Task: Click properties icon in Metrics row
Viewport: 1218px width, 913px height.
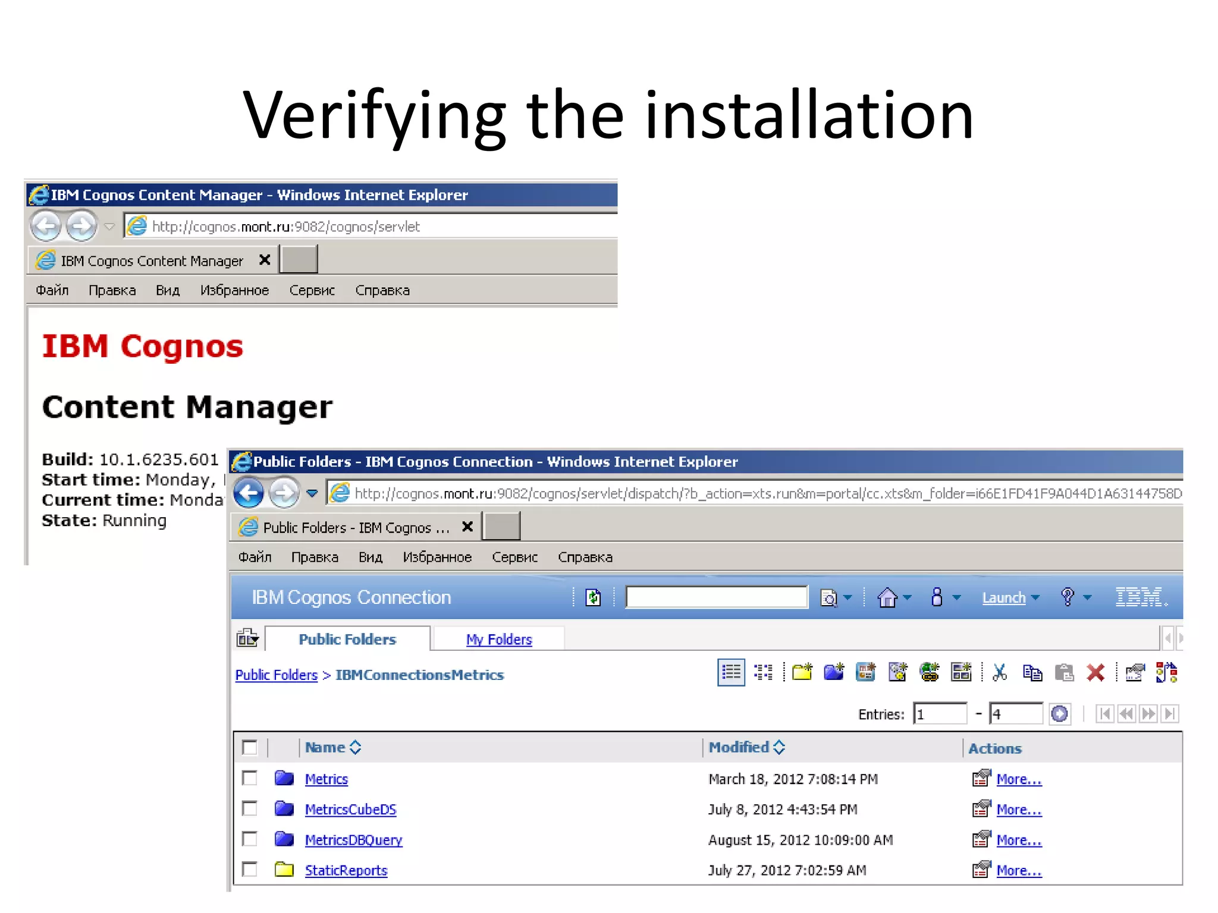Action: 981,778
